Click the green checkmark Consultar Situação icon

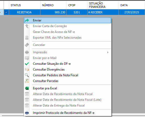coord(27,64)
